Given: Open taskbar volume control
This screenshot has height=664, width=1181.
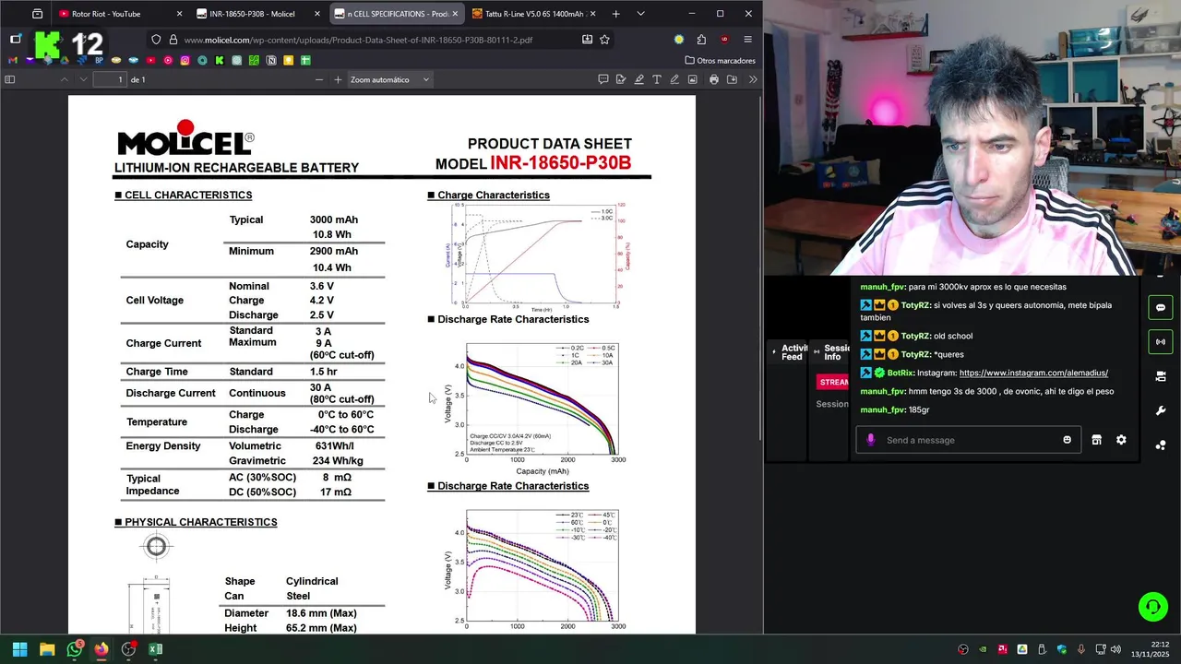Looking at the screenshot, I should pyautogui.click(x=1115, y=649).
